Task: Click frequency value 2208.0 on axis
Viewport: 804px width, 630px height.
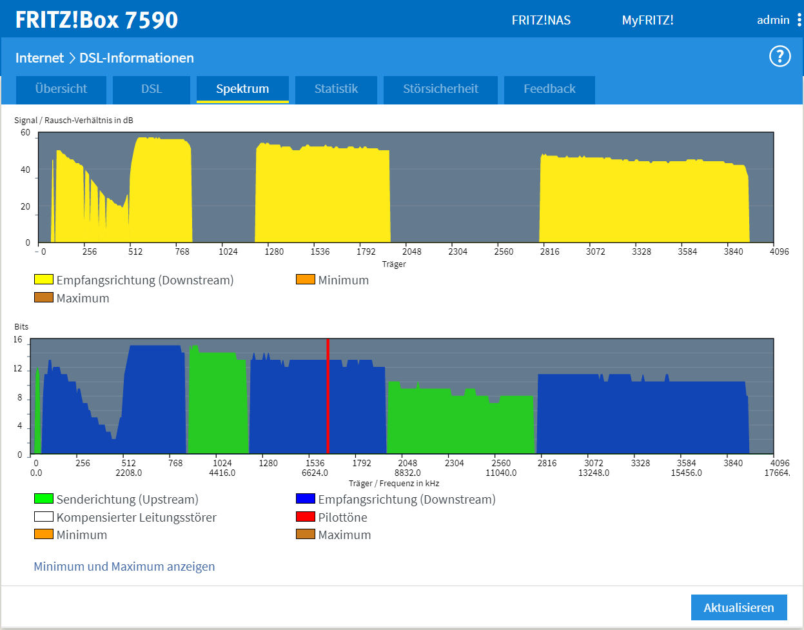Action: 129,473
